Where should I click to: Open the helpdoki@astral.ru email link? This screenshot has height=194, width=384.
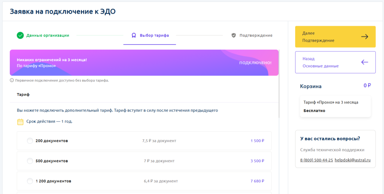pos(353,160)
